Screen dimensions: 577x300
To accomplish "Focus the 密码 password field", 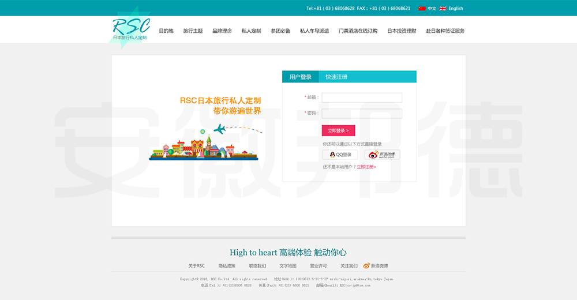I will coord(362,114).
